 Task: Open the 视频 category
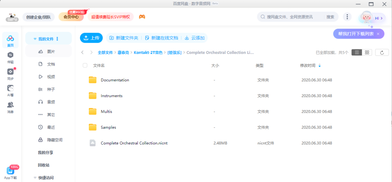click(49, 76)
